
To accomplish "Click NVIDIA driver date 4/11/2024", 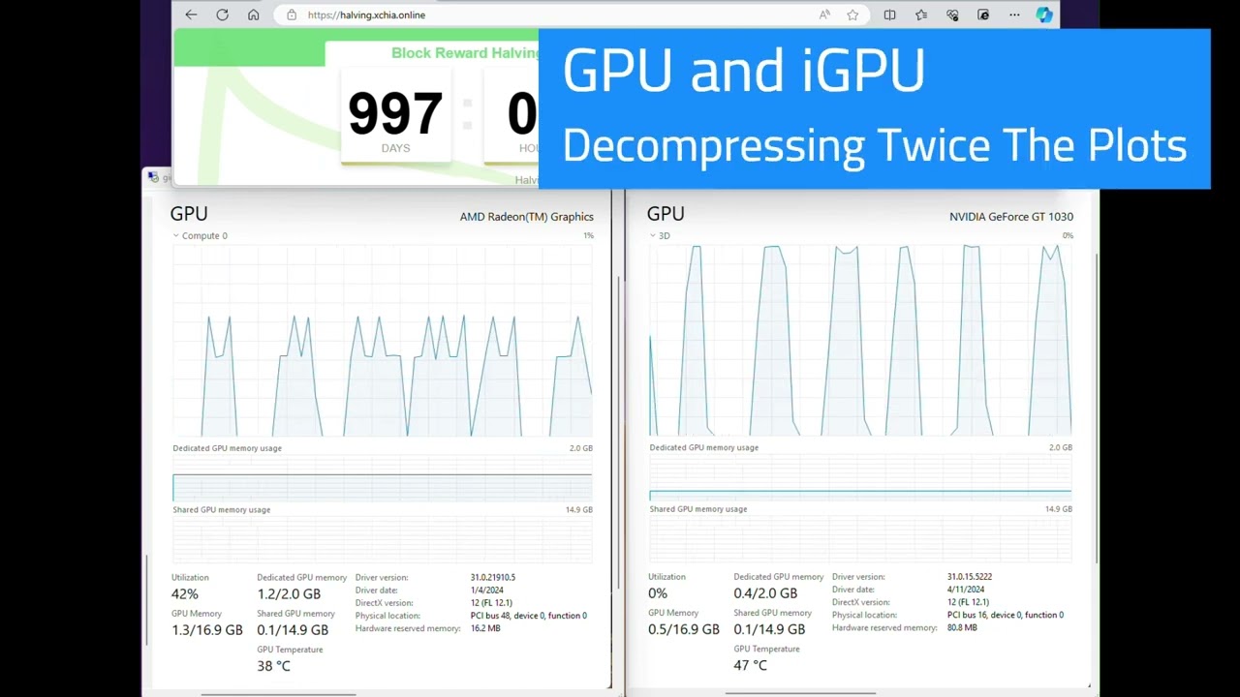I will (966, 590).
